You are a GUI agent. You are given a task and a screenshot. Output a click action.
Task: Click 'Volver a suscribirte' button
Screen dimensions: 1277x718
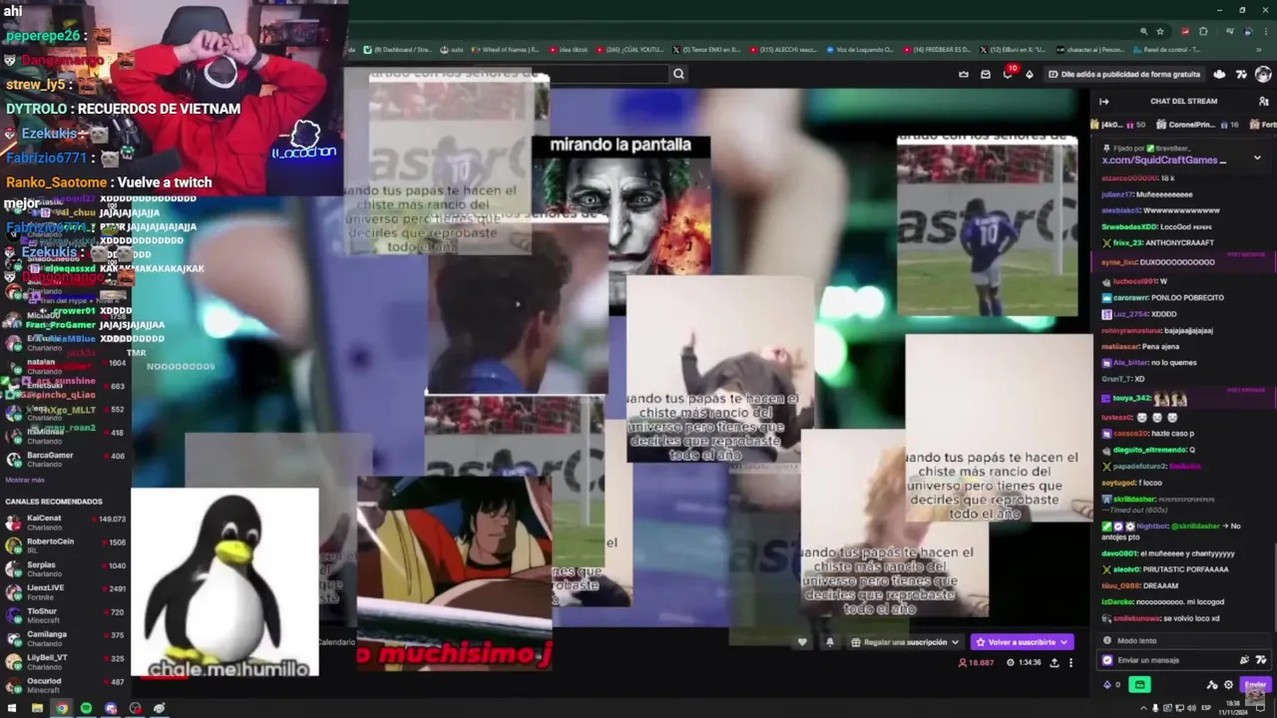[1022, 642]
